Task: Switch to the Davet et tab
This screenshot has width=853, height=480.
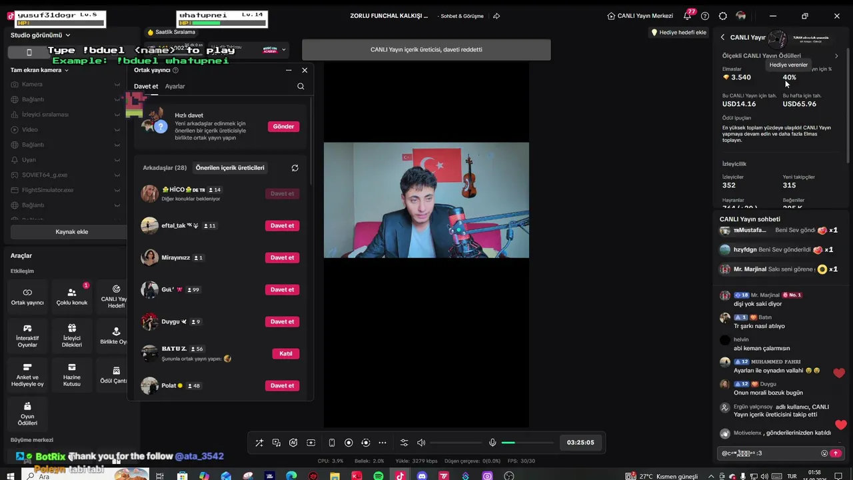Action: pos(146,86)
